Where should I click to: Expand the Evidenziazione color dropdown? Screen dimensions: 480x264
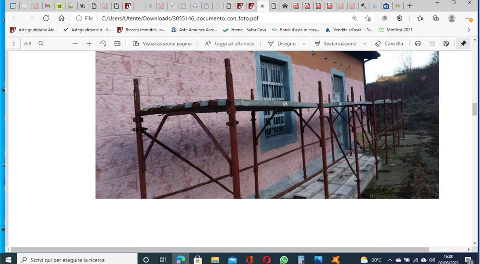point(365,44)
